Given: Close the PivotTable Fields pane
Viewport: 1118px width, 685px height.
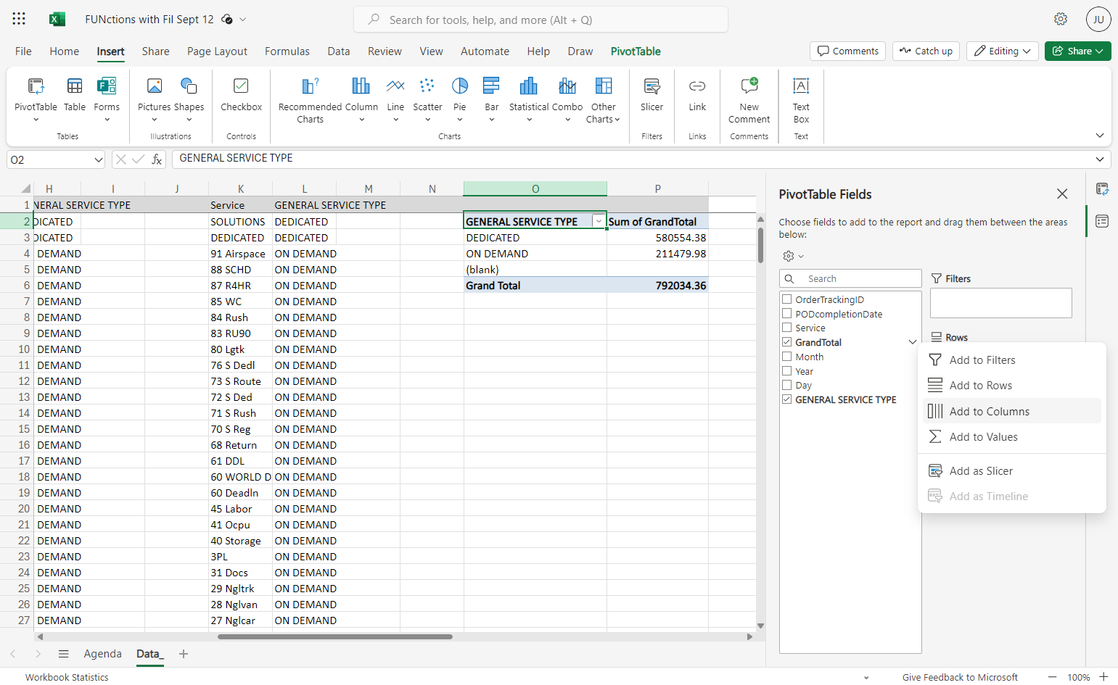Looking at the screenshot, I should point(1062,194).
